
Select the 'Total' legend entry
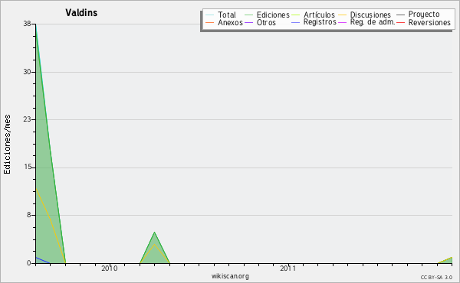point(227,15)
